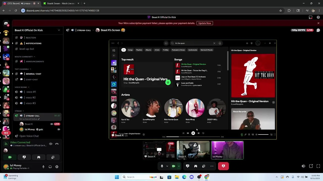The image size is (323, 181).
Task: Open the Beast K Official On Kick server menu
Action: point(37,30)
